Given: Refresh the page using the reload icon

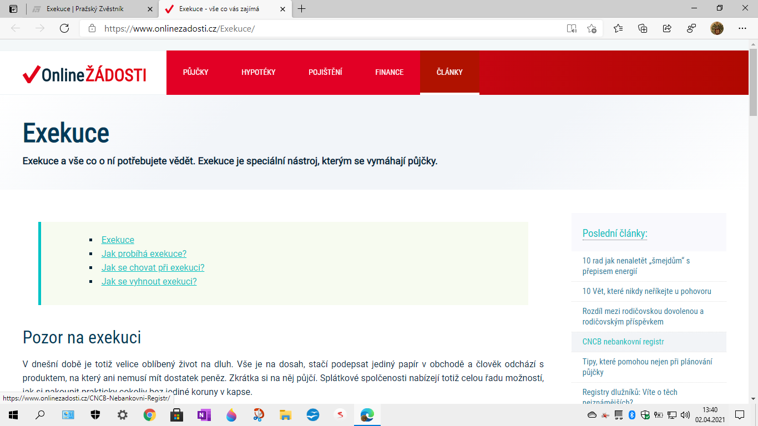Looking at the screenshot, I should 64,28.
